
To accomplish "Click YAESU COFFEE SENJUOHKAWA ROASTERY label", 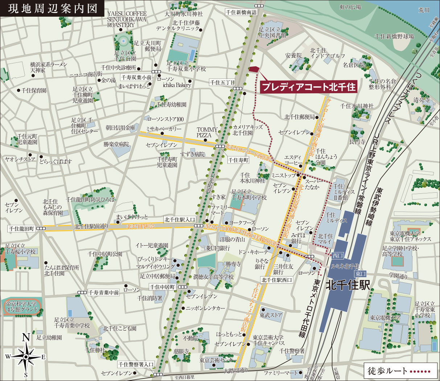I will pos(127,19).
